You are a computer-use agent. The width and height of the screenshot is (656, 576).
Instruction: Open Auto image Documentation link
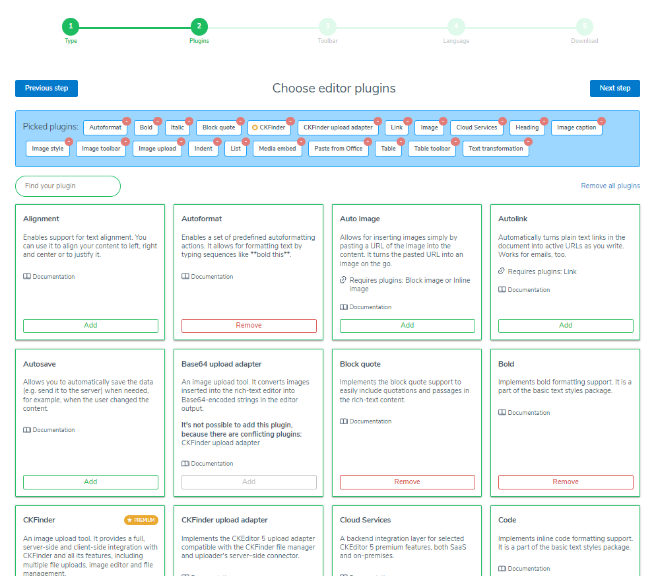(x=366, y=307)
